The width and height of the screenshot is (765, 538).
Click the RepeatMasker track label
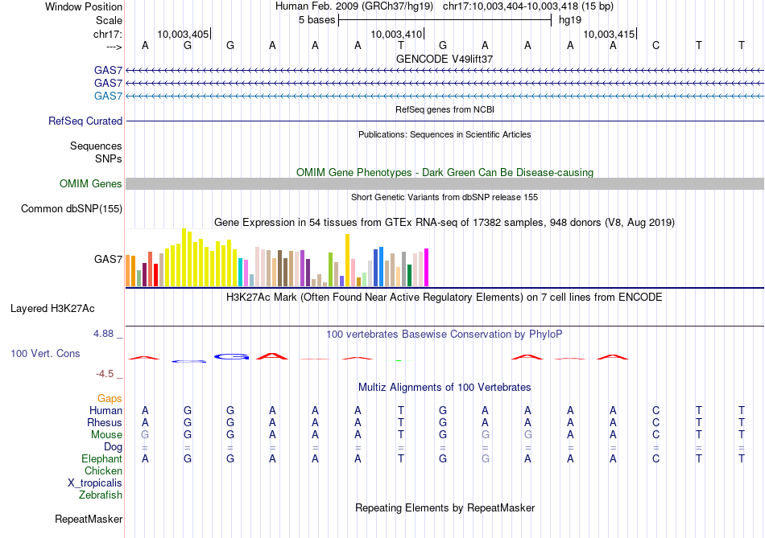[89, 520]
